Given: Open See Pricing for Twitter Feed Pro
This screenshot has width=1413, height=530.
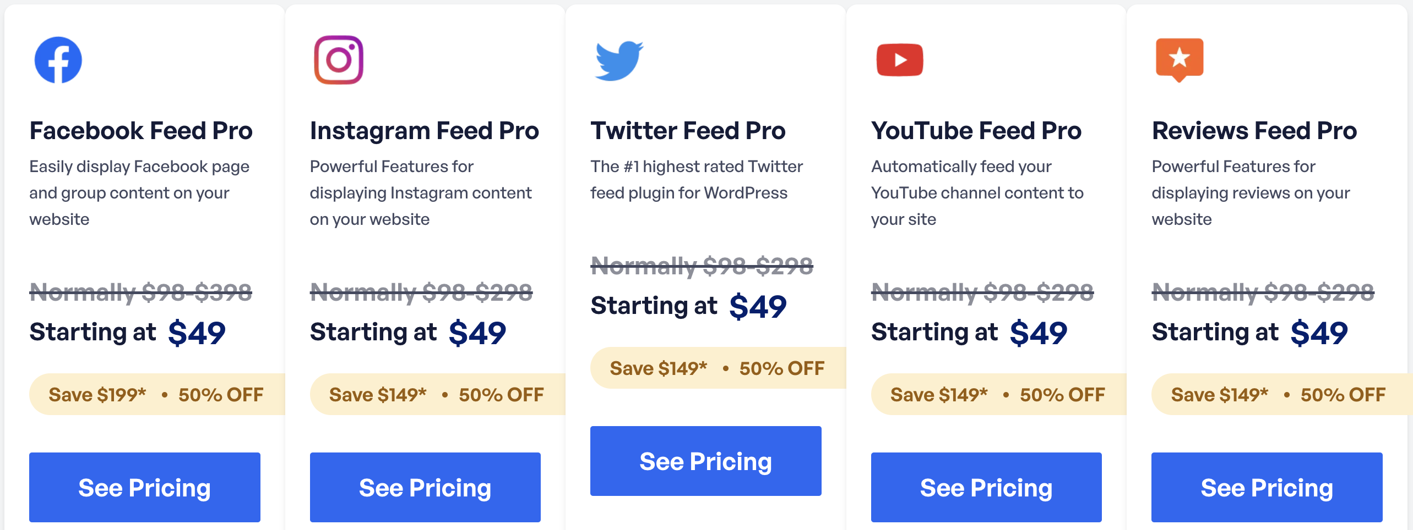Looking at the screenshot, I should coord(706,461).
